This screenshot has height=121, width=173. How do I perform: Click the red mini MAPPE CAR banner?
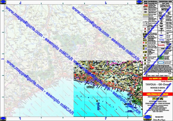[x=155, y=78]
